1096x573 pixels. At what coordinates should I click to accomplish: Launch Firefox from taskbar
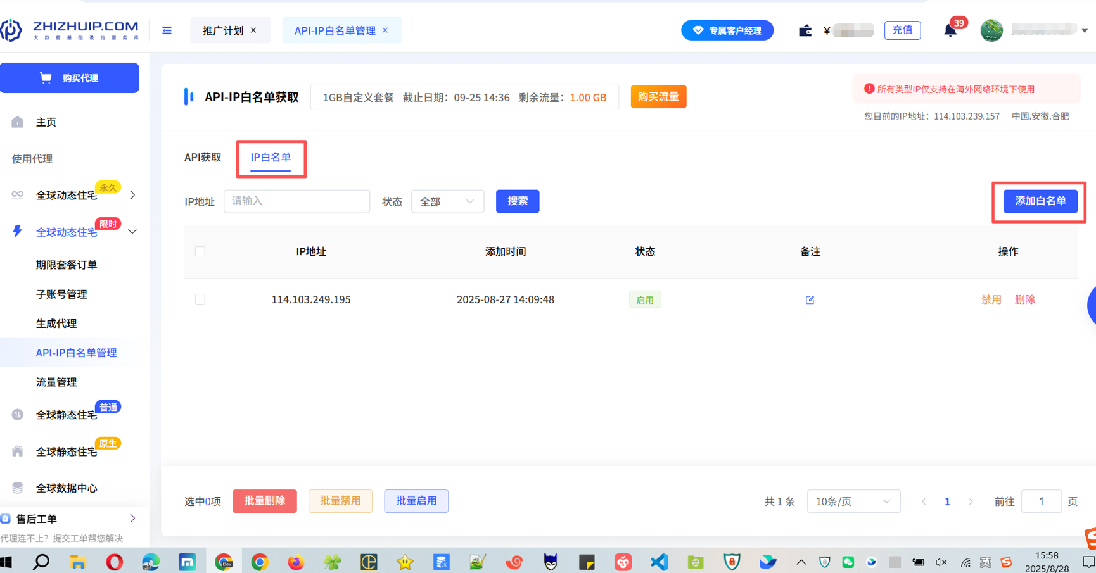pyautogui.click(x=296, y=562)
